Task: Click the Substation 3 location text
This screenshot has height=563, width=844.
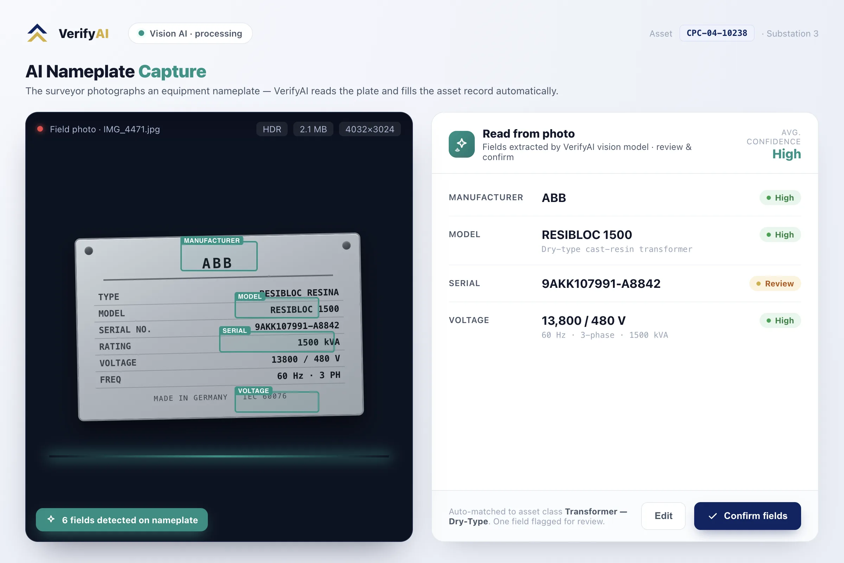Action: 792,33
